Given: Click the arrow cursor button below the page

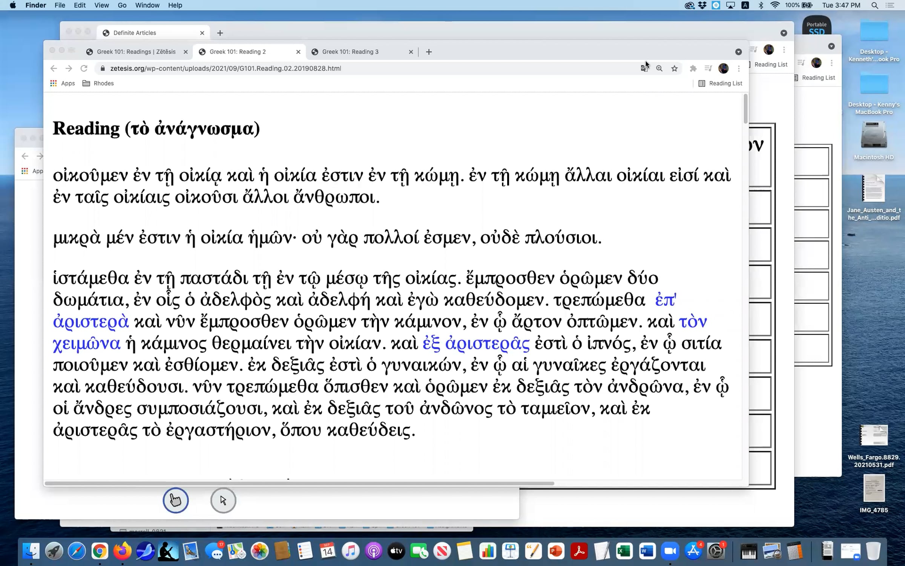Looking at the screenshot, I should 223,500.
